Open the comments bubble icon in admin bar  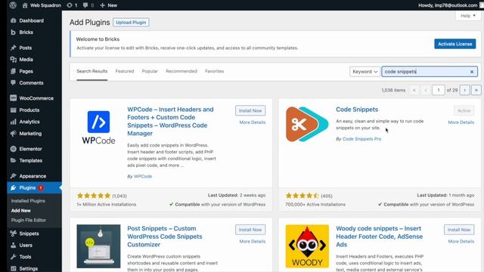coord(85,5)
